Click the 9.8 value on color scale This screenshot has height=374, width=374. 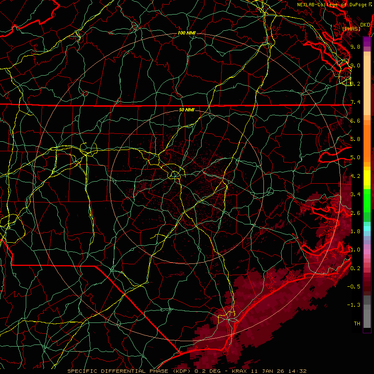(355, 47)
